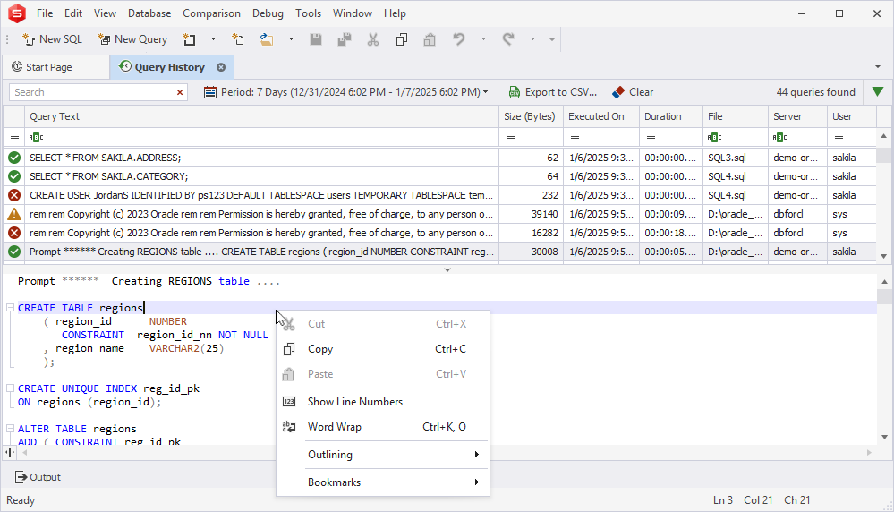
Task: Click error icon on CREATE USER JordanS row
Action: tap(14, 195)
